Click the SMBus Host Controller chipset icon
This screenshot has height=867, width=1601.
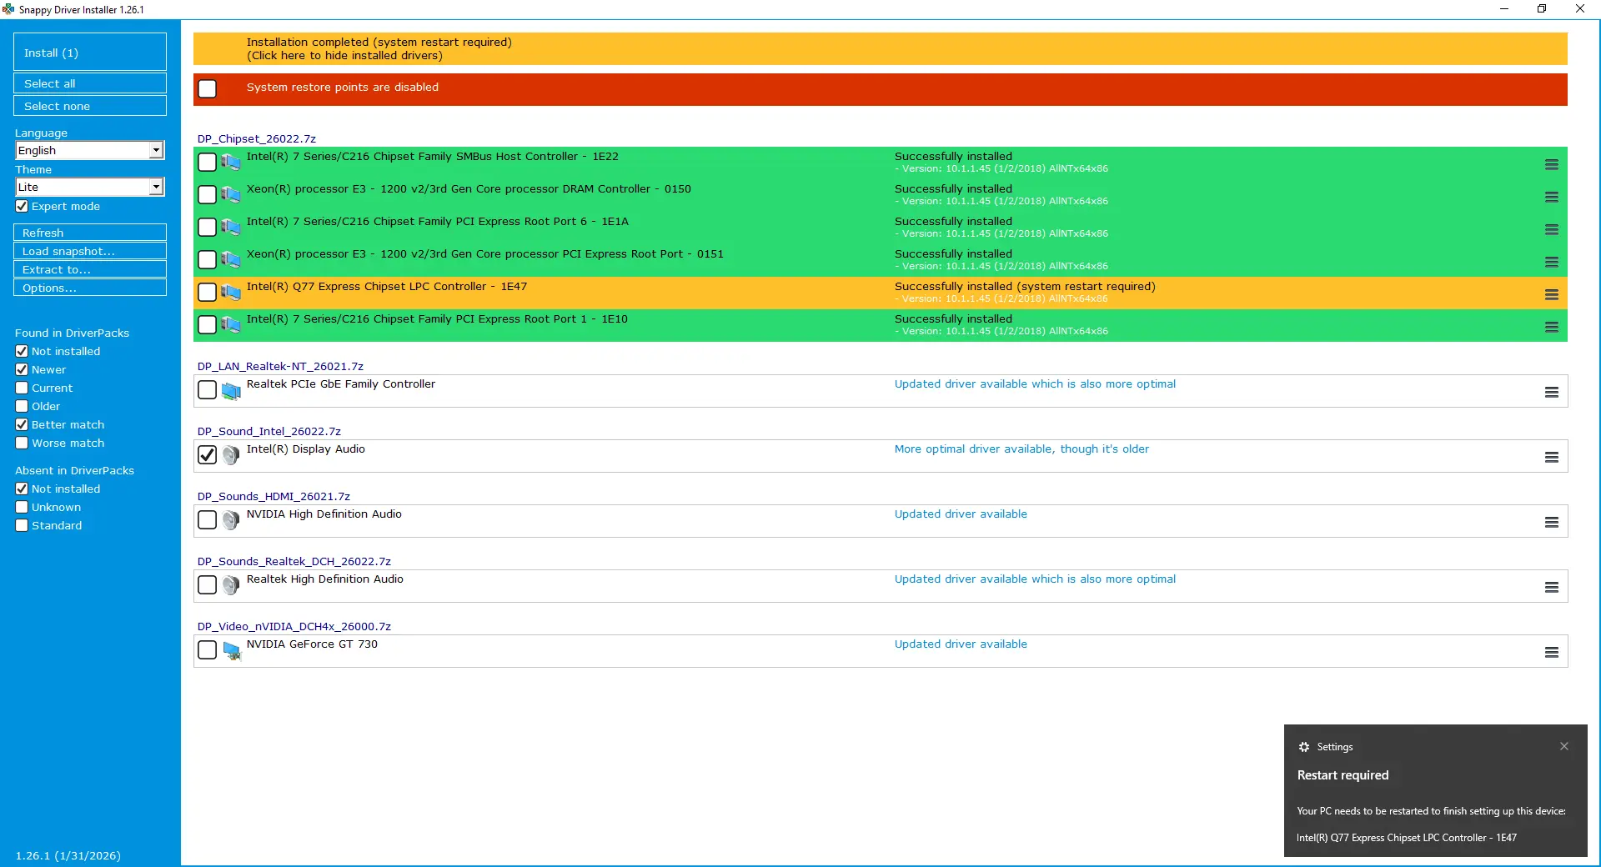click(x=231, y=162)
